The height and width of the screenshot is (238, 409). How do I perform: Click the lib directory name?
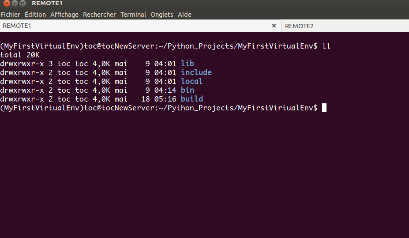(x=188, y=64)
